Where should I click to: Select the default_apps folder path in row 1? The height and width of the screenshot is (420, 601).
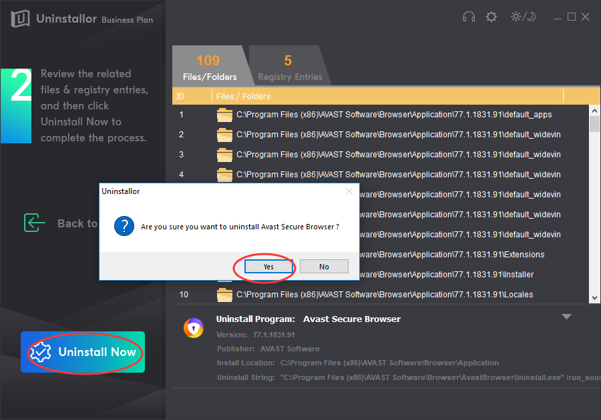[394, 115]
